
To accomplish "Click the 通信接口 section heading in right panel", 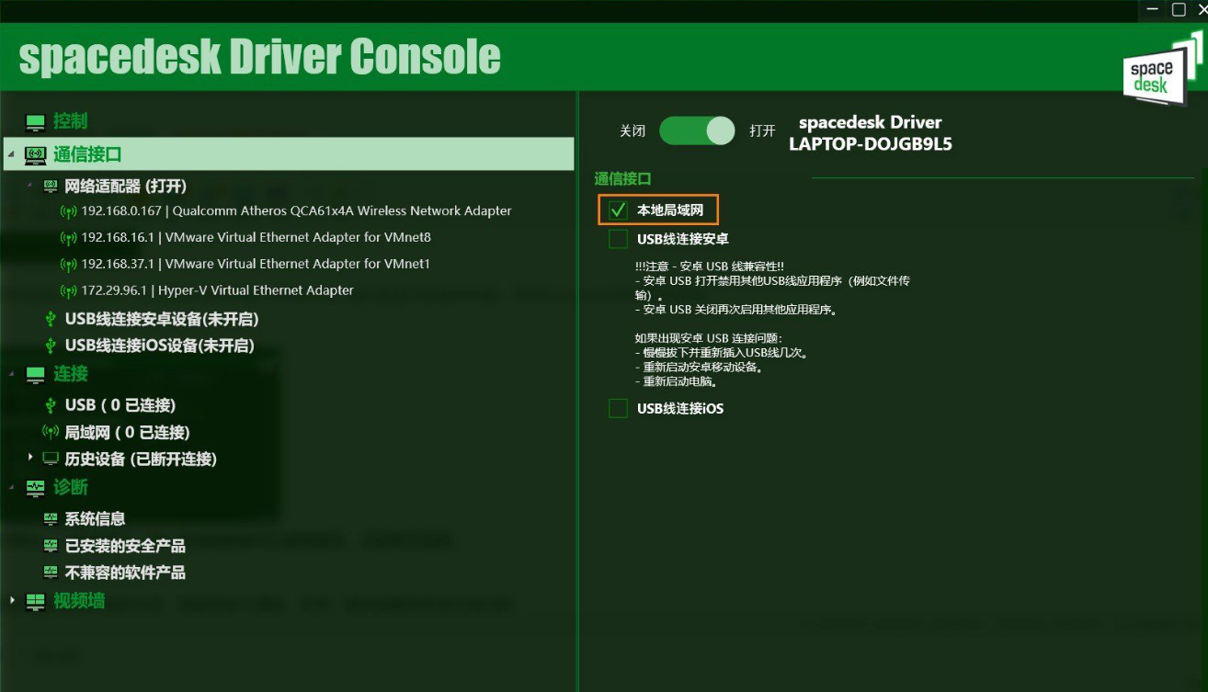I will pos(622,179).
